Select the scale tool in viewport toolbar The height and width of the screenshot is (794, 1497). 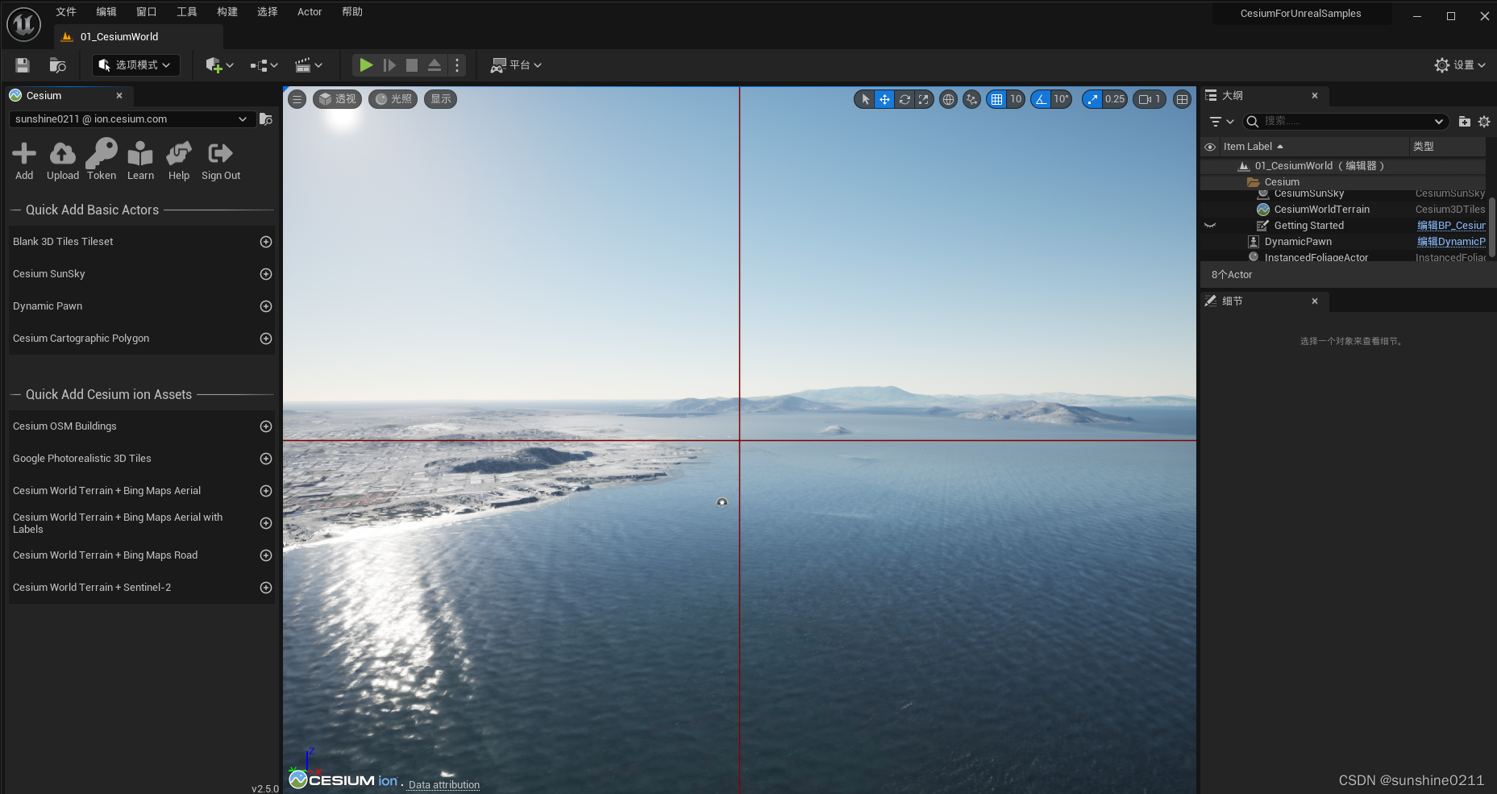click(x=922, y=98)
